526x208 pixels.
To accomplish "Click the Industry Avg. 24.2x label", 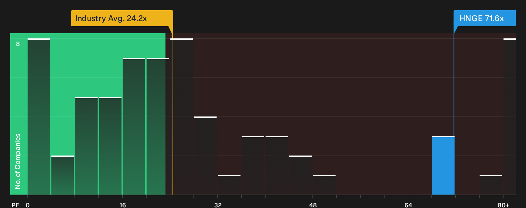I will [x=122, y=18].
